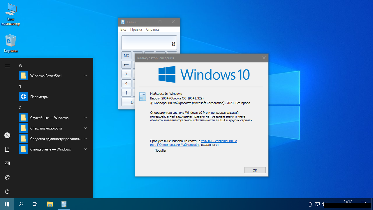Click the taskbar clock 17:17
Image resolution: width=373 pixels, height=210 pixels.
pyautogui.click(x=348, y=202)
